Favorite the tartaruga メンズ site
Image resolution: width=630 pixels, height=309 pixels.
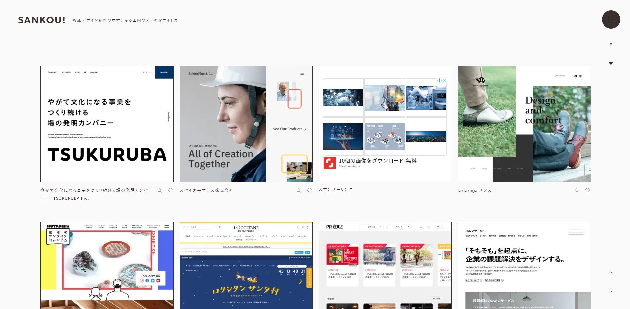(588, 191)
